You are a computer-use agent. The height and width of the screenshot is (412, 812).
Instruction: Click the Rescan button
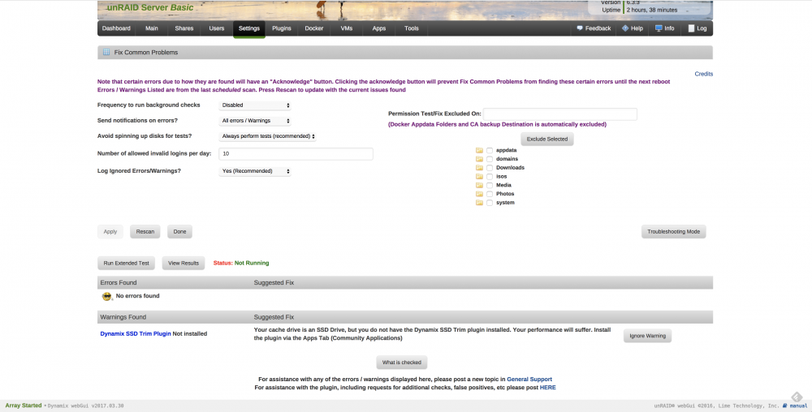coord(145,232)
